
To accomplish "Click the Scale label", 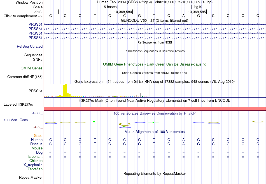I will click(x=38, y=7).
